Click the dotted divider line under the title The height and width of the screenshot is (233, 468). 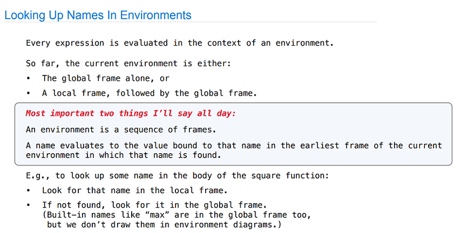[191, 22]
